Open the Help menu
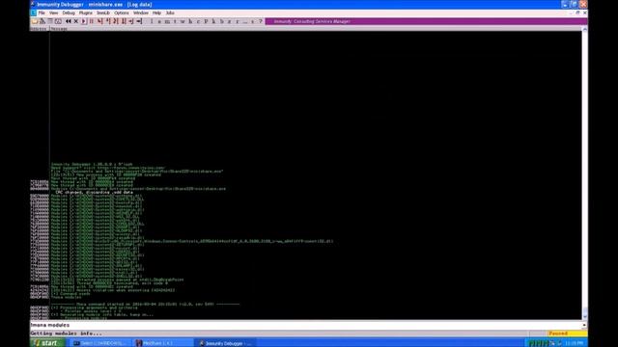This screenshot has width=618, height=347. click(156, 13)
